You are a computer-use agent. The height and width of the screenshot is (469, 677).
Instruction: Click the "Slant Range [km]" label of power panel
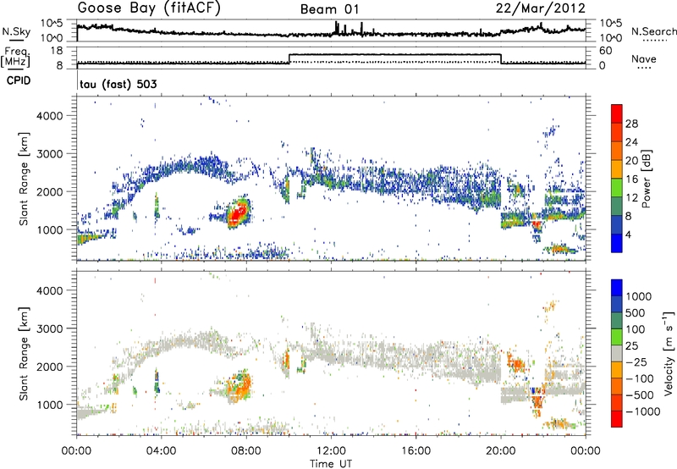24,179
